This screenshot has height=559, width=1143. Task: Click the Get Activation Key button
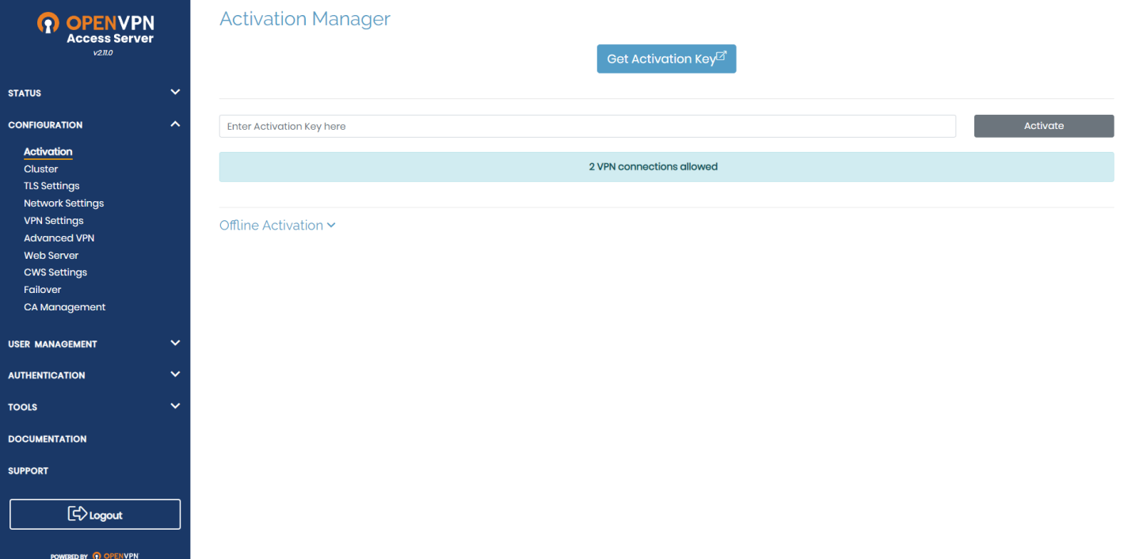tap(666, 59)
